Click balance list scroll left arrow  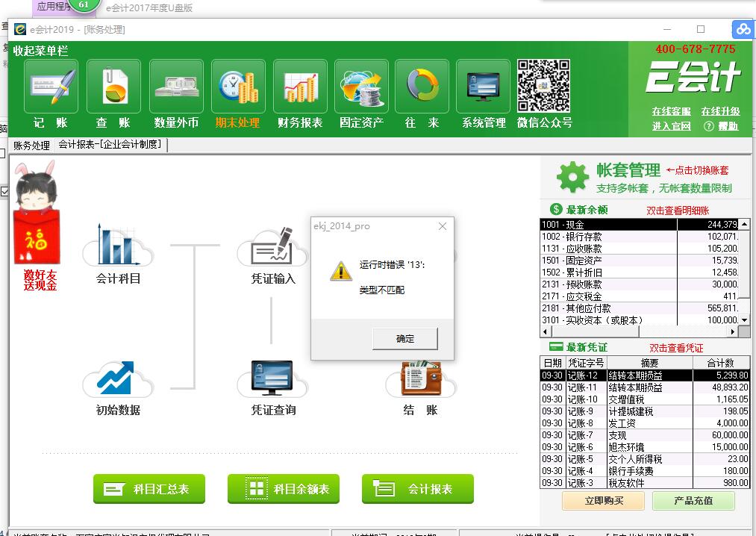pyautogui.click(x=546, y=331)
